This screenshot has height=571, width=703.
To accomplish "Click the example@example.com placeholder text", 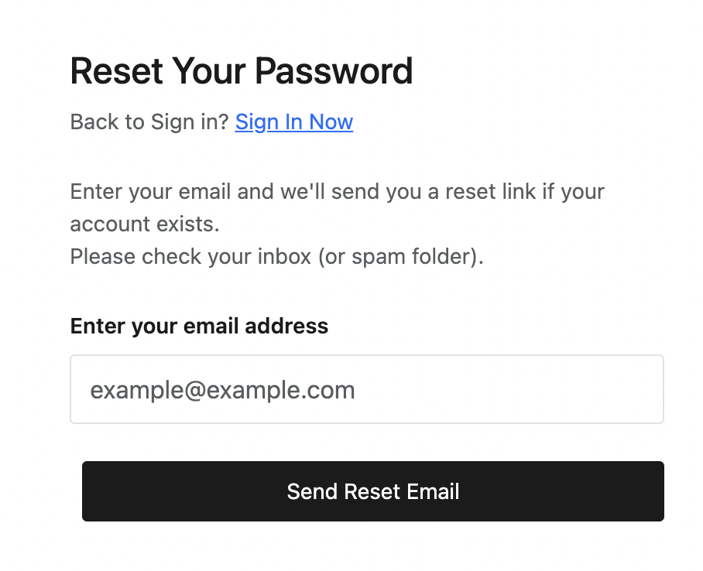I will (x=222, y=390).
